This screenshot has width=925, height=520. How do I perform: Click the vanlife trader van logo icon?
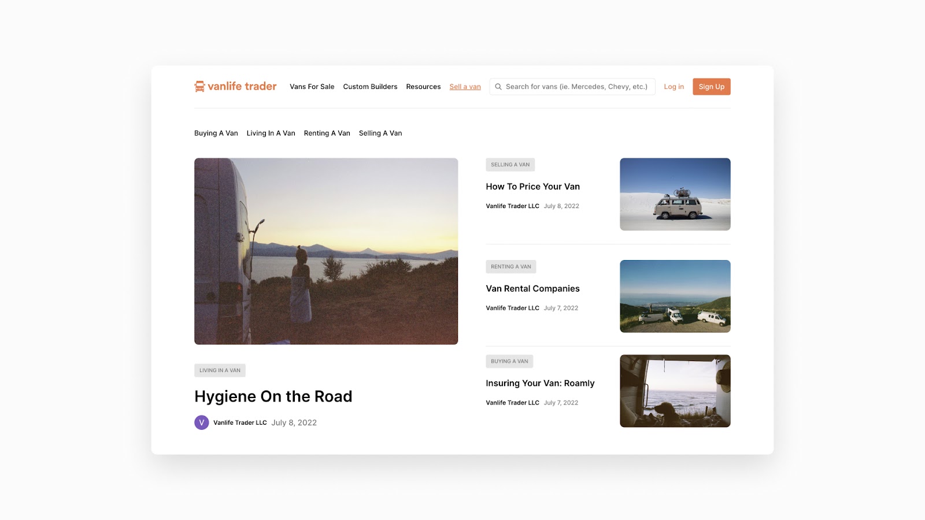click(x=199, y=87)
